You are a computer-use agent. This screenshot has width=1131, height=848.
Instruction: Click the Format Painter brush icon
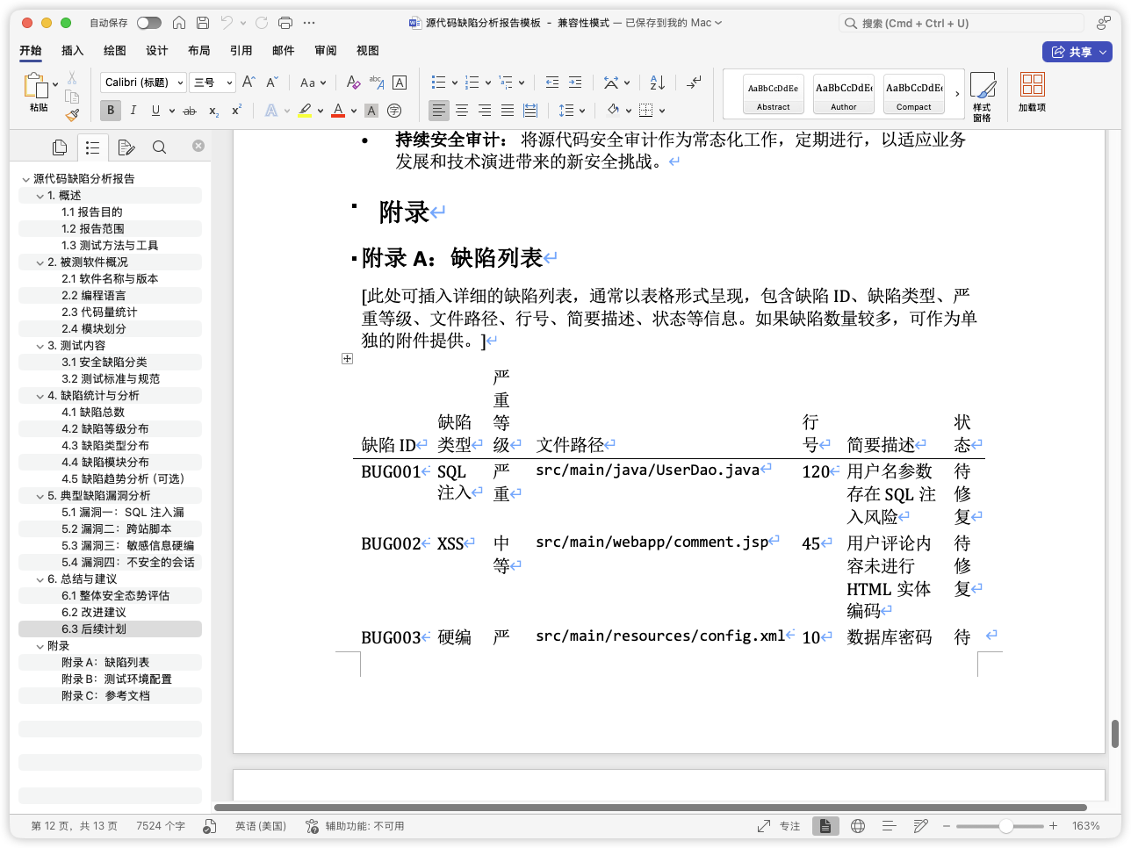[x=72, y=114]
